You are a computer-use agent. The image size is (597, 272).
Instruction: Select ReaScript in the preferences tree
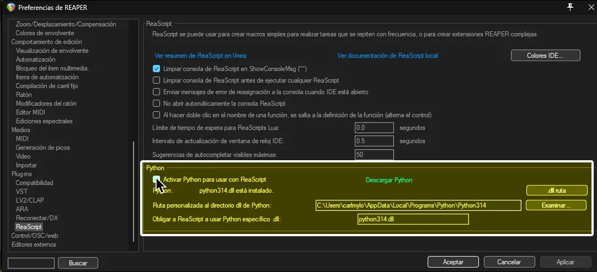coord(29,227)
